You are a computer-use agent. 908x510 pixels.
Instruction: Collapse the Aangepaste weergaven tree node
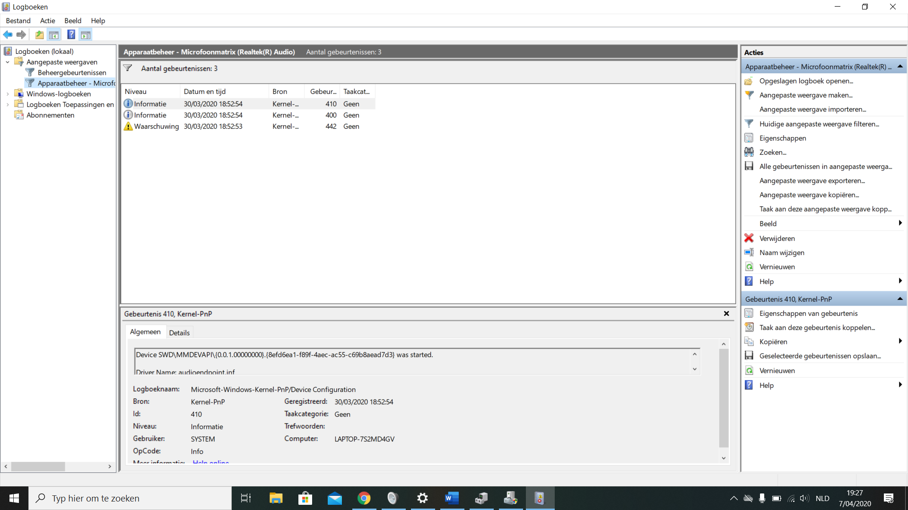(x=8, y=62)
